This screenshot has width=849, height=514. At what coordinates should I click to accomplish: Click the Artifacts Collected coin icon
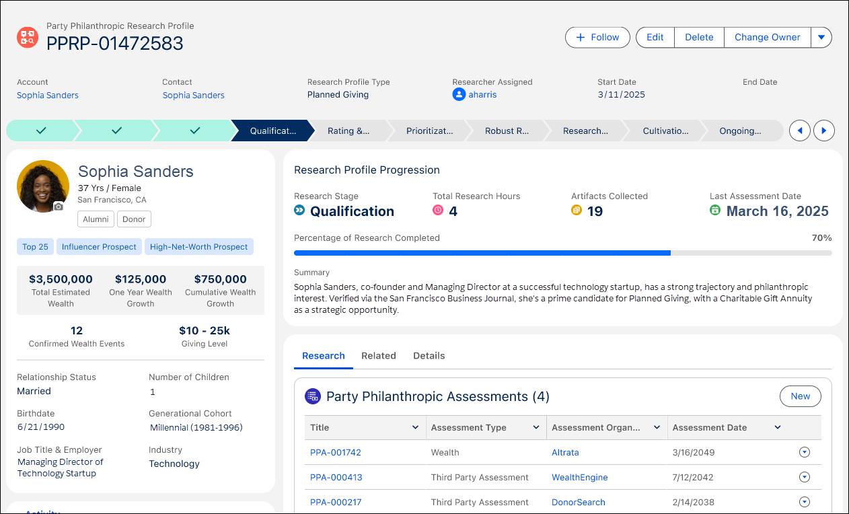tap(577, 211)
